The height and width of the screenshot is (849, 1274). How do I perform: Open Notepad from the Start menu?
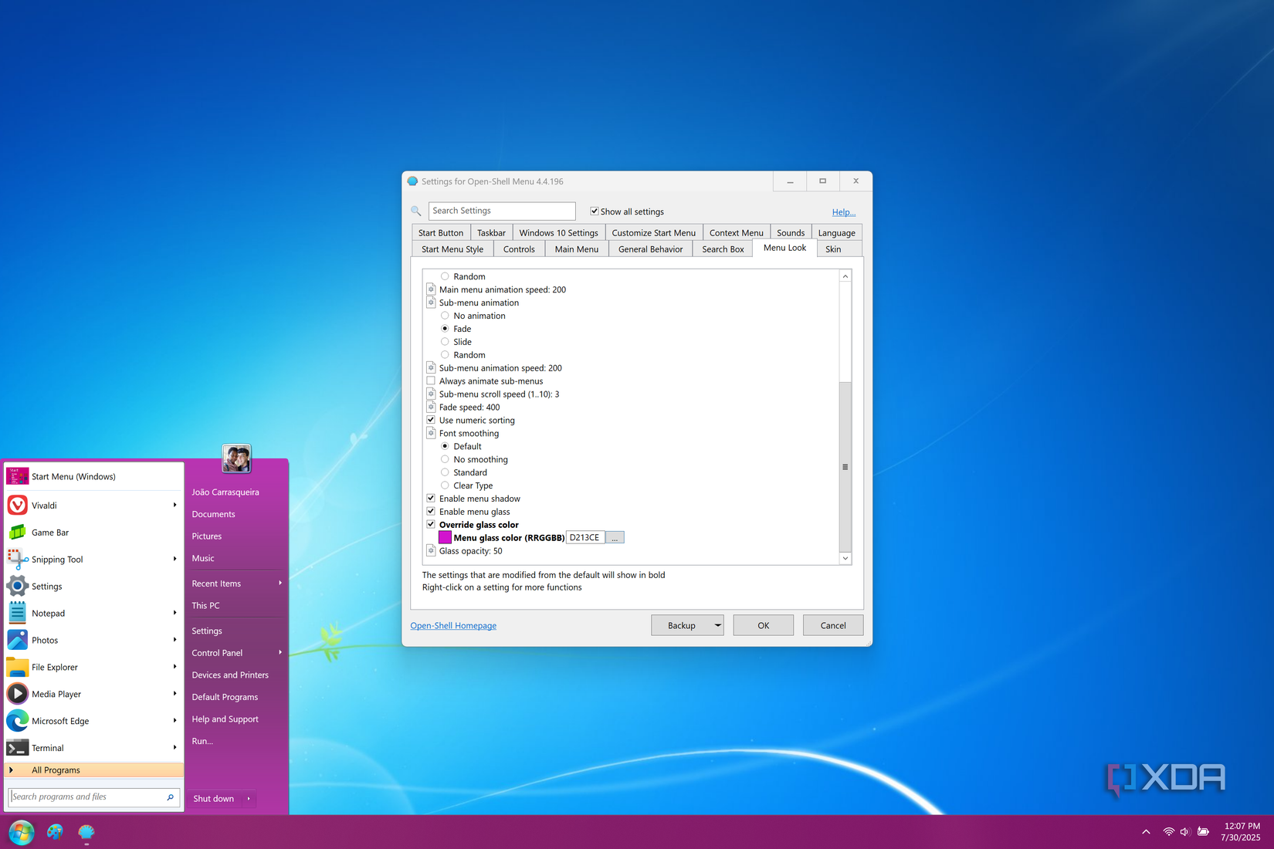[48, 612]
